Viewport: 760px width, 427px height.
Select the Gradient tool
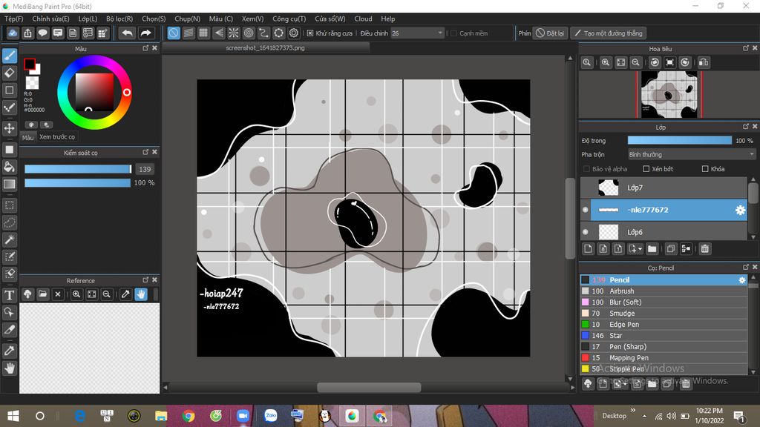point(10,184)
